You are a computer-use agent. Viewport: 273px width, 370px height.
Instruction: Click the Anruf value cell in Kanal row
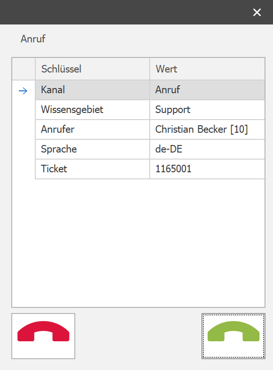[207, 90]
